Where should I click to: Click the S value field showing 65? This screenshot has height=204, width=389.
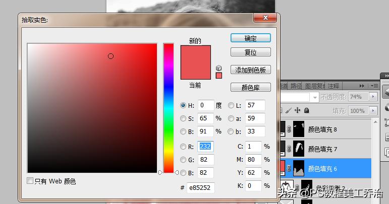[206, 118]
